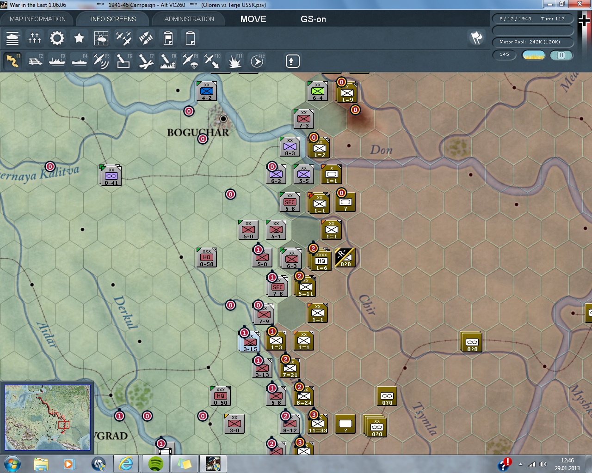Click the up-arrow box toolbar button
The width and height of the screenshot is (592, 473).
[x=292, y=61]
